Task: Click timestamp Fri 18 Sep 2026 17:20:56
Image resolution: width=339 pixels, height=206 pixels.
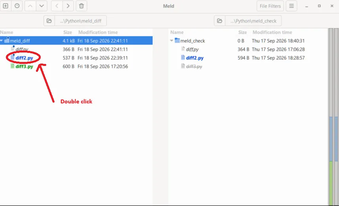Action: pyautogui.click(x=103, y=66)
